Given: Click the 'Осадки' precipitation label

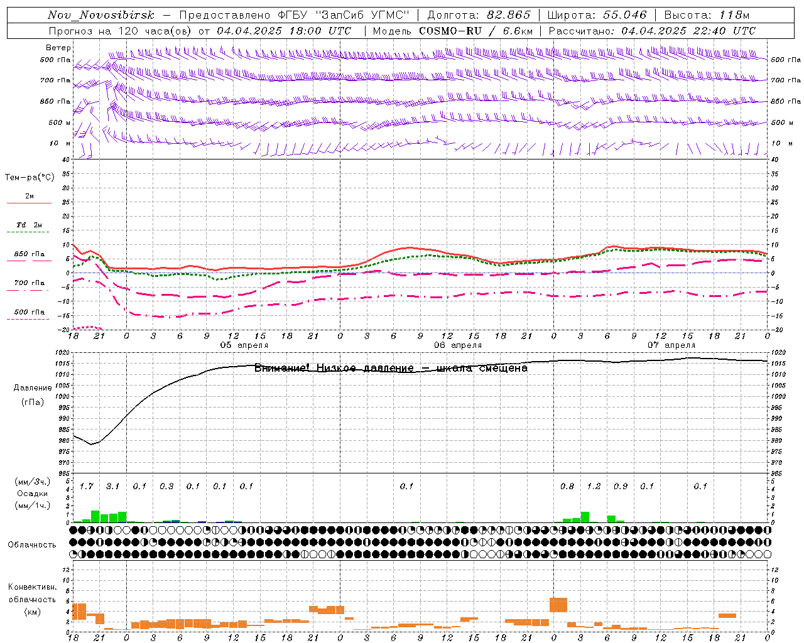Looking at the screenshot, I should point(32,494).
